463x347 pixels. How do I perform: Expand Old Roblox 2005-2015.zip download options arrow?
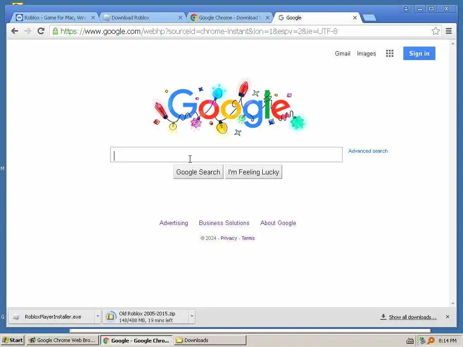[x=192, y=317]
